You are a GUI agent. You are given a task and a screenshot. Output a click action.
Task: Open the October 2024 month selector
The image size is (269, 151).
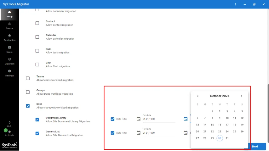click(220, 96)
